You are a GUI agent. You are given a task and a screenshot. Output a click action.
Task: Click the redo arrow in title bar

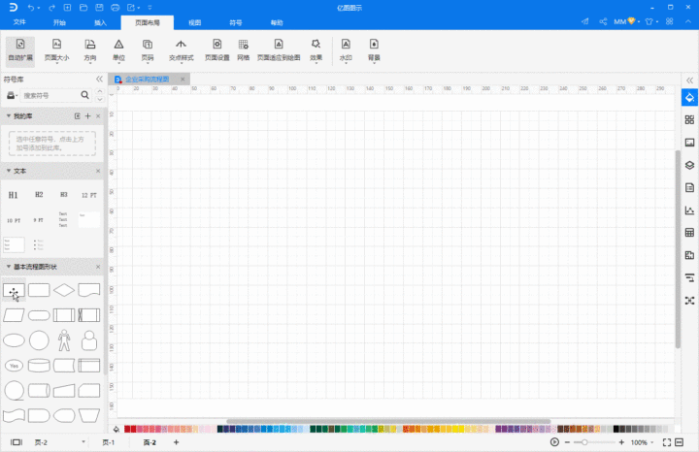click(51, 8)
